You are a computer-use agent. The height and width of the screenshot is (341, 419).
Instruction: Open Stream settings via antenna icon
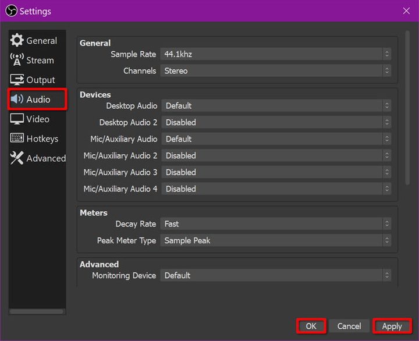pyautogui.click(x=17, y=61)
